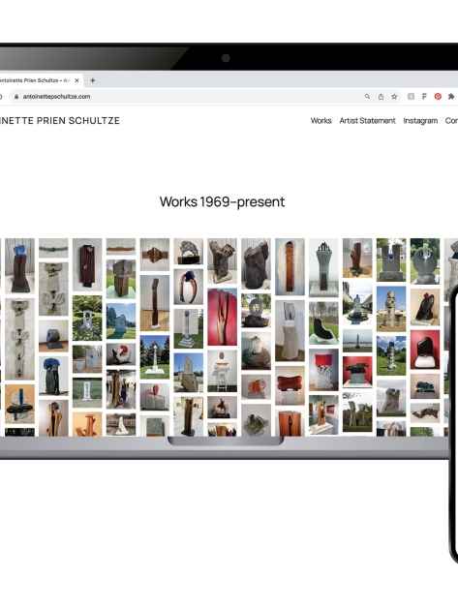
Task: Bookmark this page with the star icon
Action: [x=394, y=97]
